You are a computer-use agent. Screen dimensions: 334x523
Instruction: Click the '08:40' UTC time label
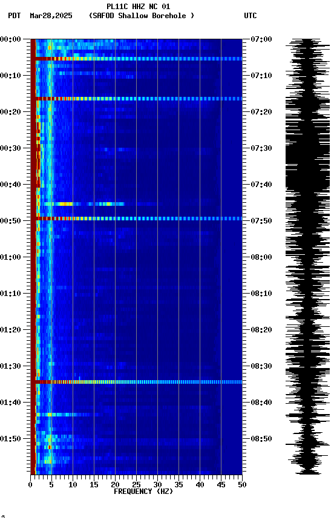pyautogui.click(x=261, y=403)
